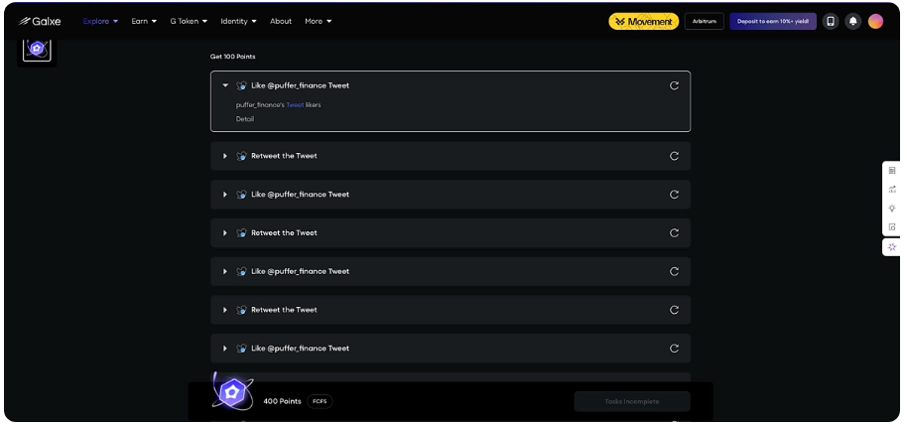Go to the About page
The width and height of the screenshot is (907, 426).
pyautogui.click(x=281, y=22)
